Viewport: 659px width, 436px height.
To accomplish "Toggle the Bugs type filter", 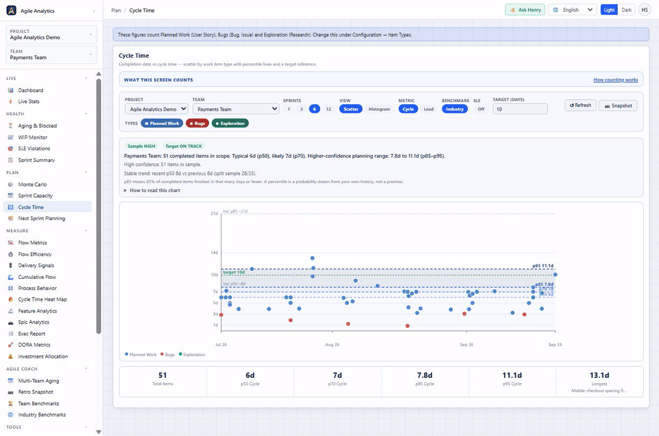I will point(197,123).
